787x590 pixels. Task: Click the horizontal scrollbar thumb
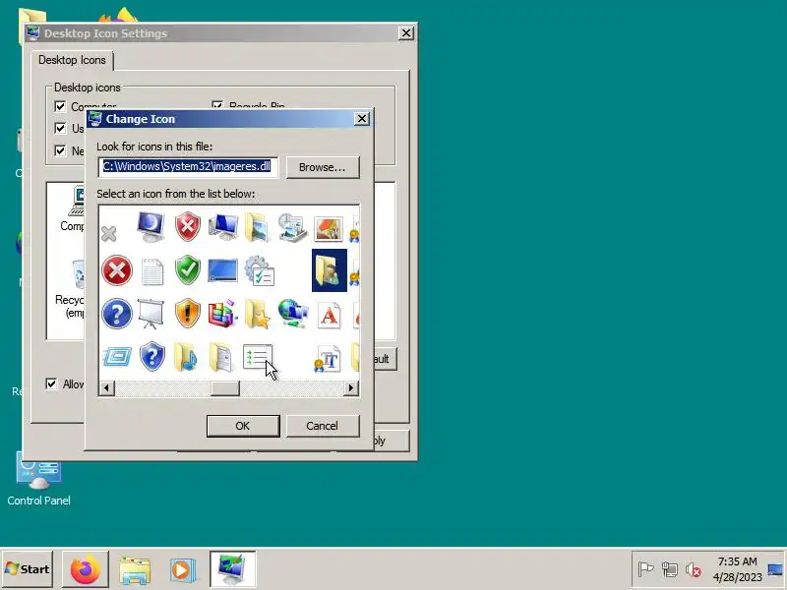pyautogui.click(x=225, y=388)
